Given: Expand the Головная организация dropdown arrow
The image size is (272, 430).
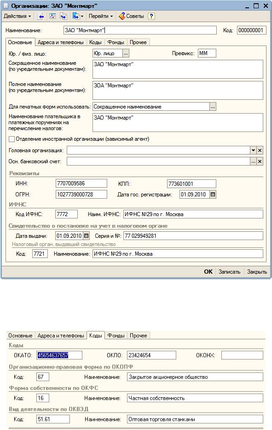Looking at the screenshot, I should (x=253, y=150).
